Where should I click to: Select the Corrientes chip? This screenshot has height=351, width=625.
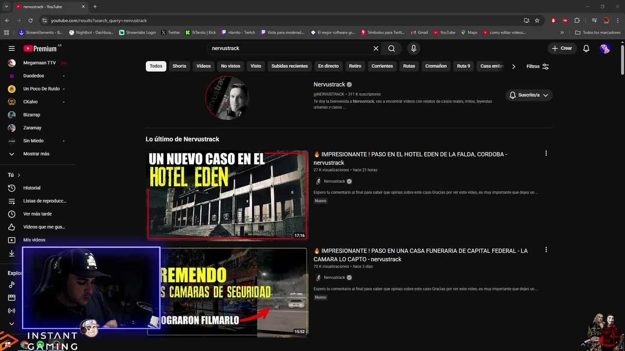pyautogui.click(x=382, y=66)
